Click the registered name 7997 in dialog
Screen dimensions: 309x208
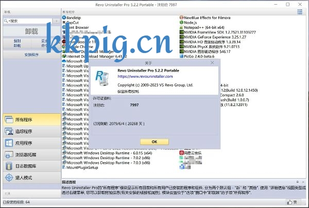click(x=134, y=105)
